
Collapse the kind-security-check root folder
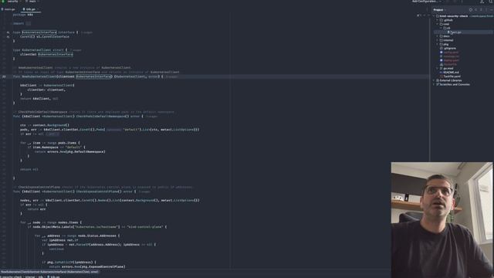pos(434,16)
